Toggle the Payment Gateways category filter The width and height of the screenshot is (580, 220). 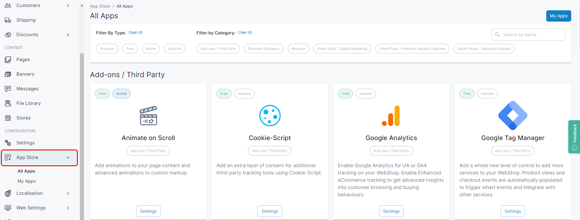coord(264,49)
